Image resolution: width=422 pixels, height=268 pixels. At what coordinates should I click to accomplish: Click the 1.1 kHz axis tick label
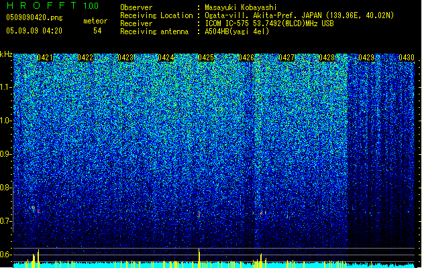[x=5, y=87]
